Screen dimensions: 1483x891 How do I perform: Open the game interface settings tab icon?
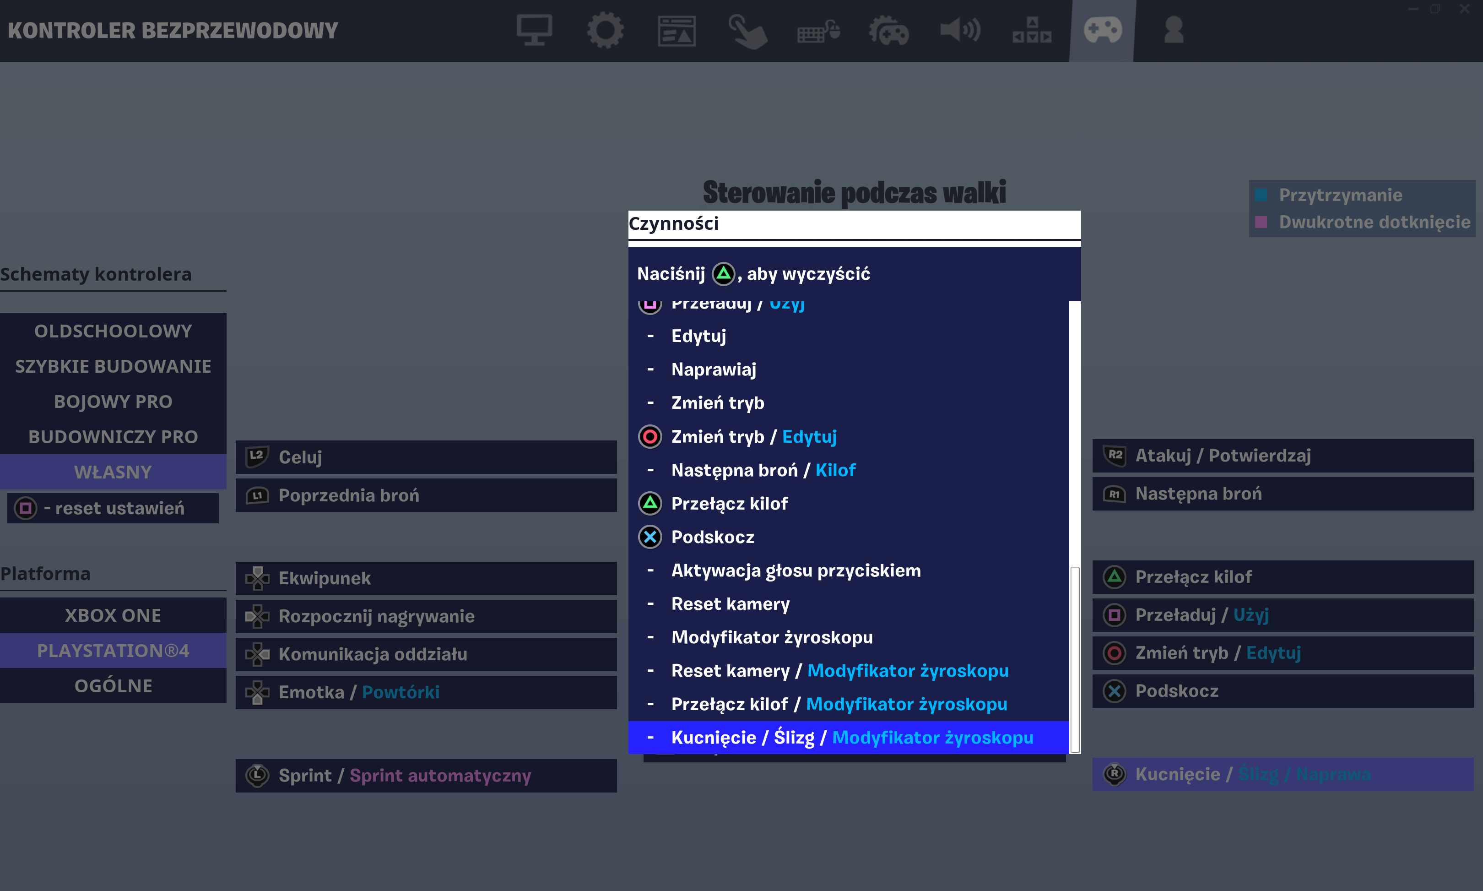click(677, 31)
